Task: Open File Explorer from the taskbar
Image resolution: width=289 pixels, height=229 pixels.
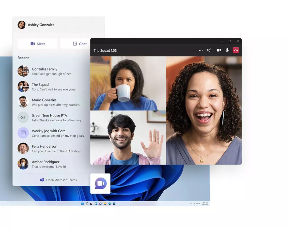Action: click(x=105, y=203)
